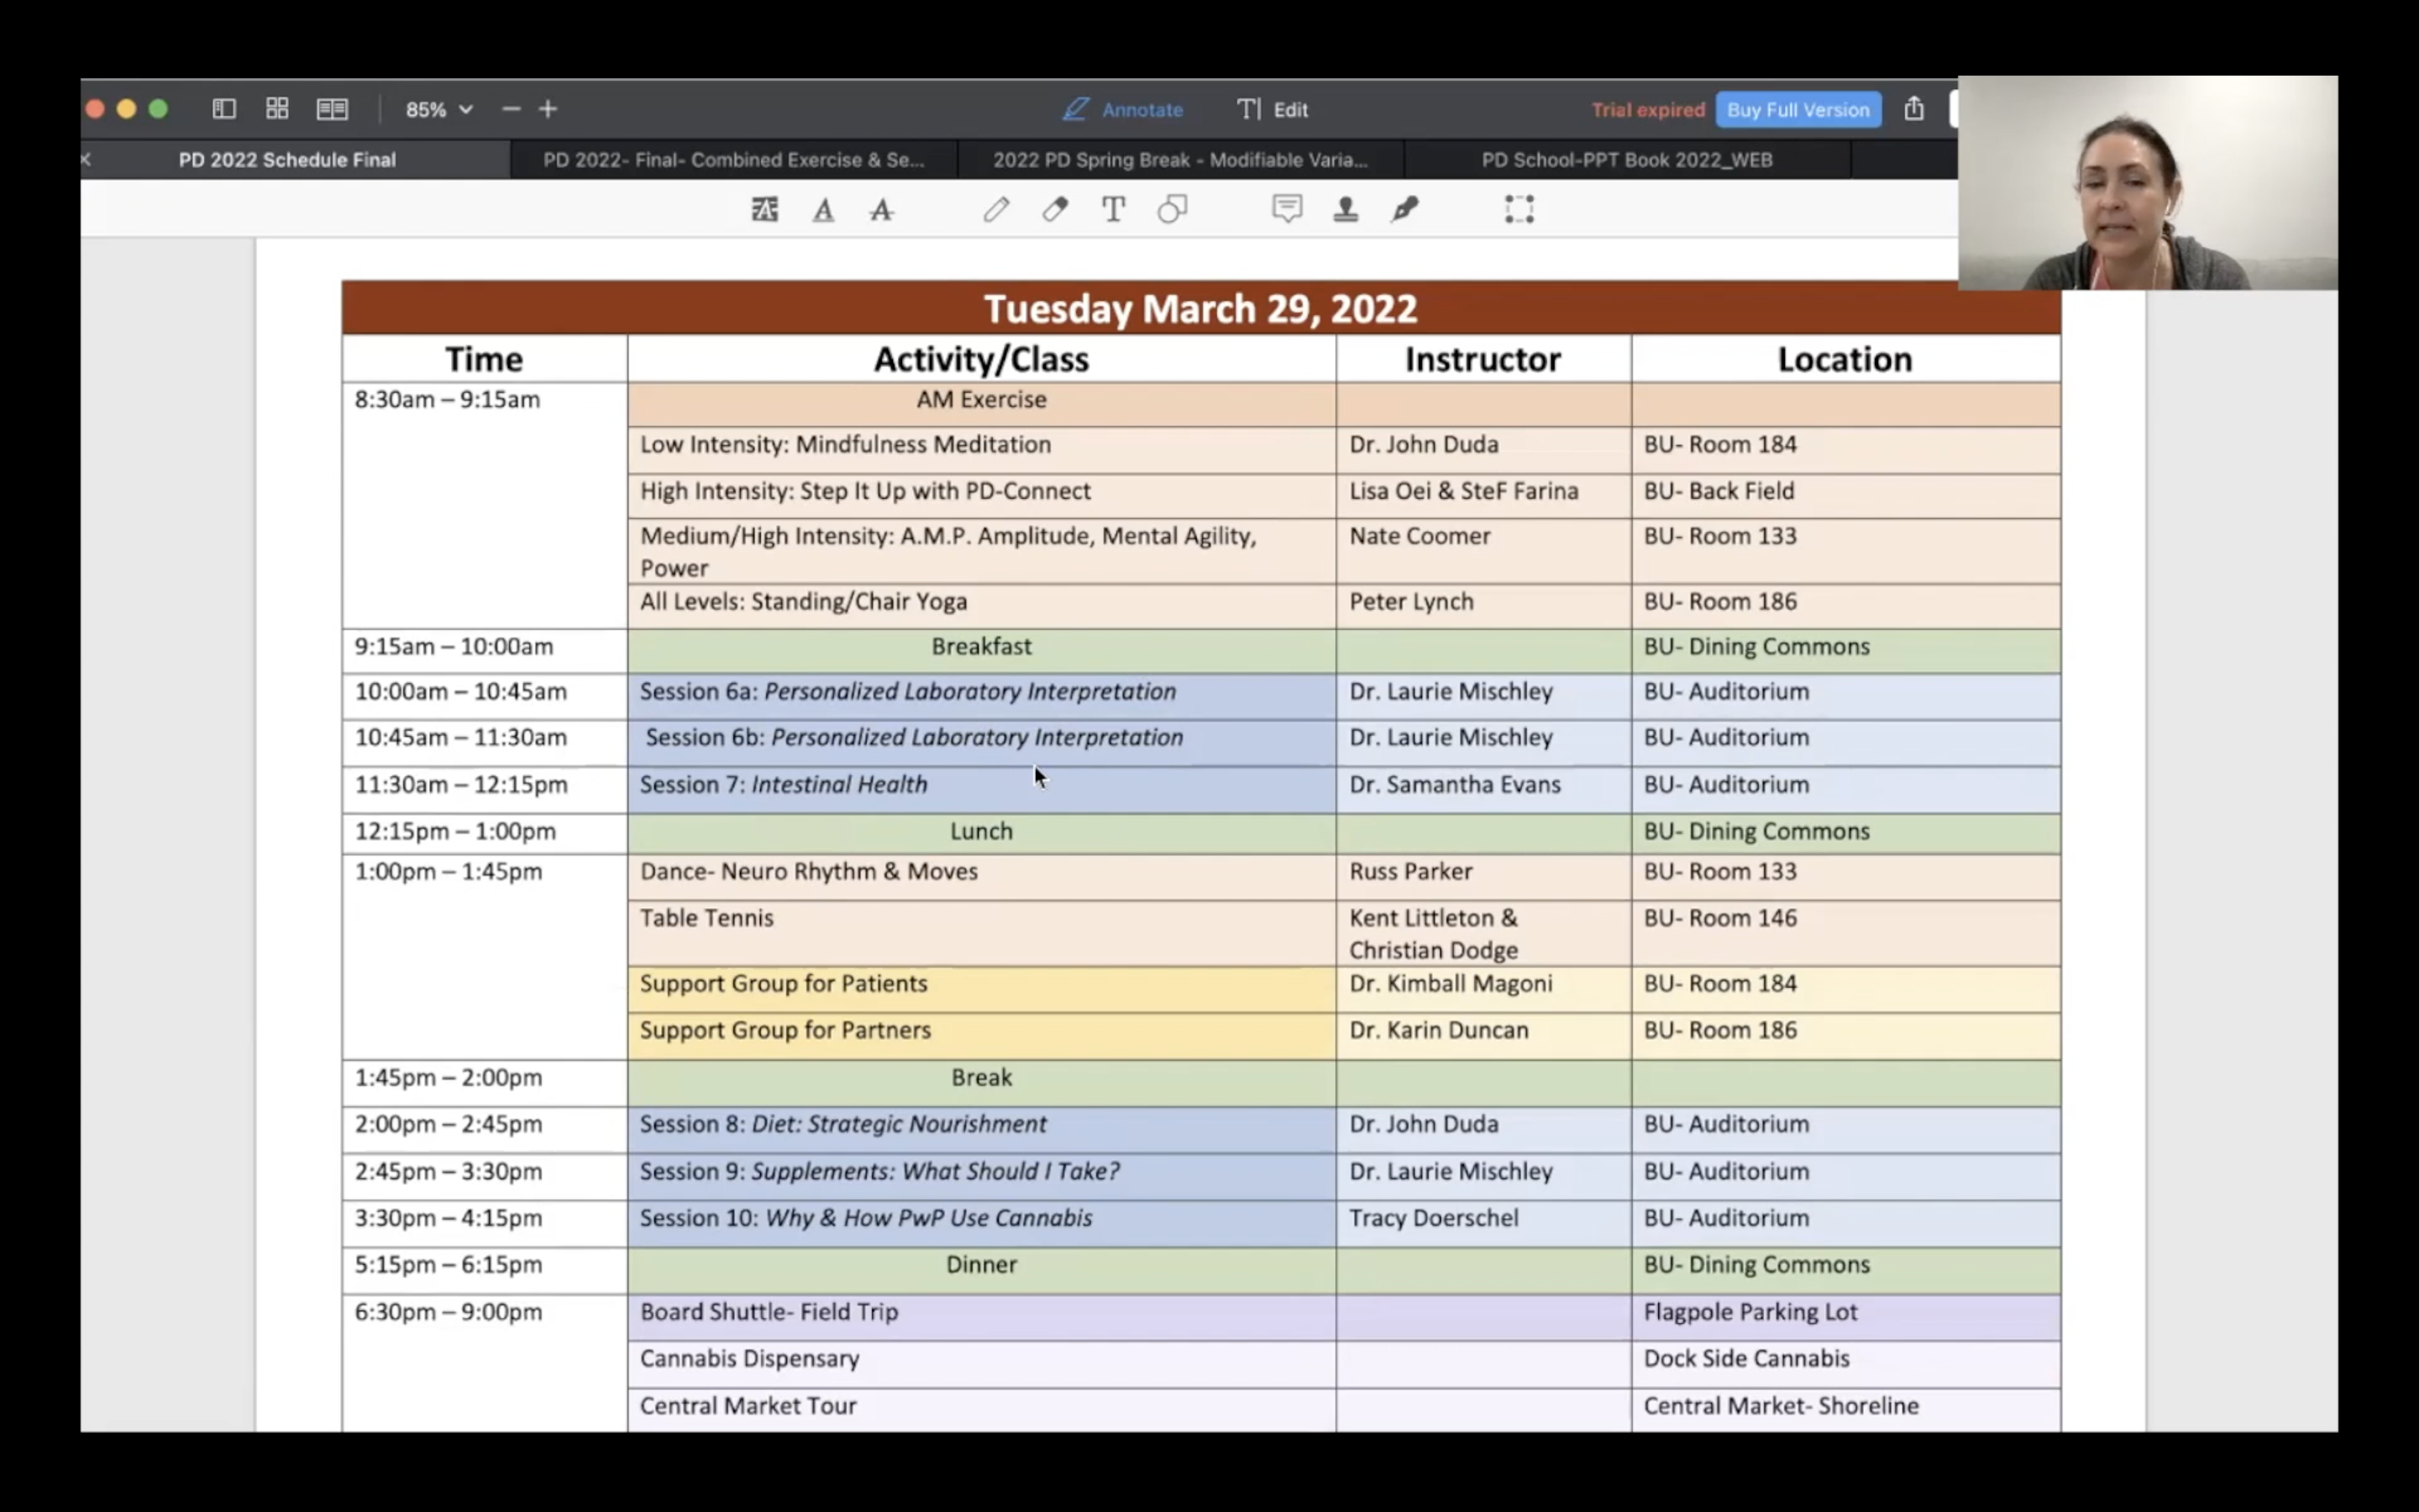Select the stamp tool
This screenshot has width=2419, height=1512.
(x=1346, y=209)
